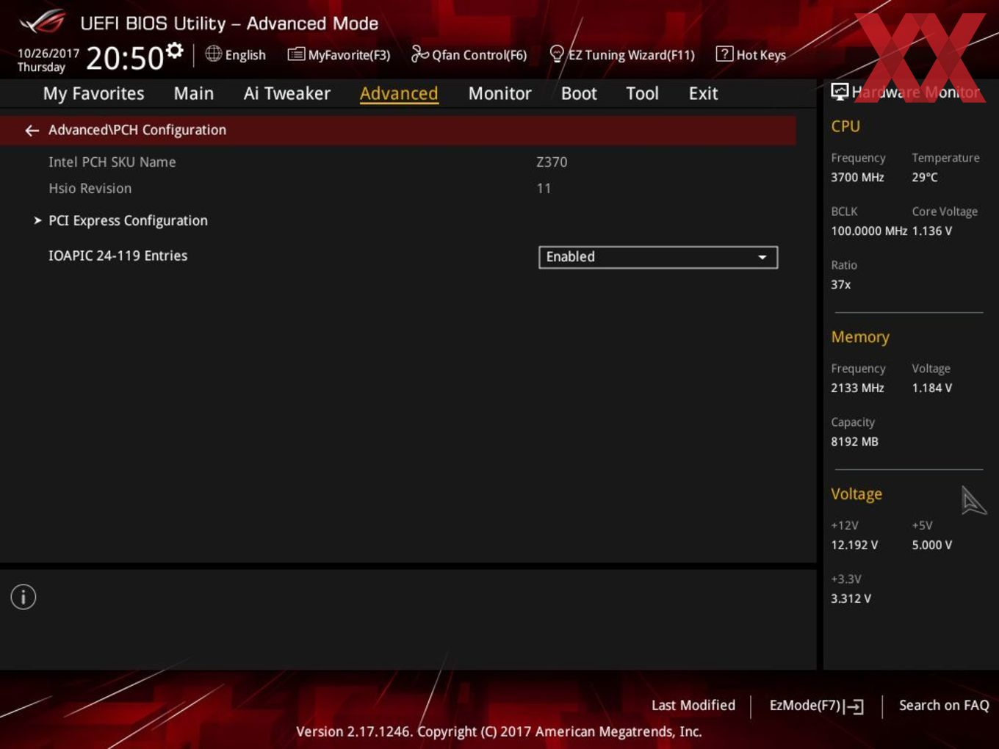Screen dimensions: 999x749
Task: Click the EZ Tuning Wizard lightbulb icon
Action: [x=557, y=54]
